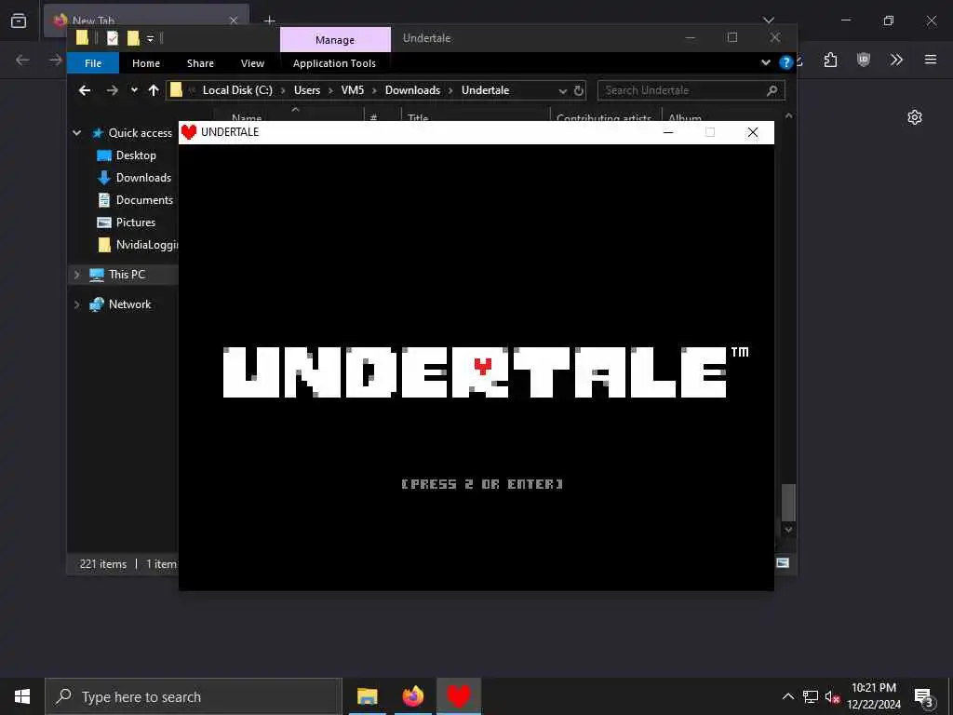This screenshot has width=953, height=715.
Task: Open the Windows Start menu
Action: 22,696
